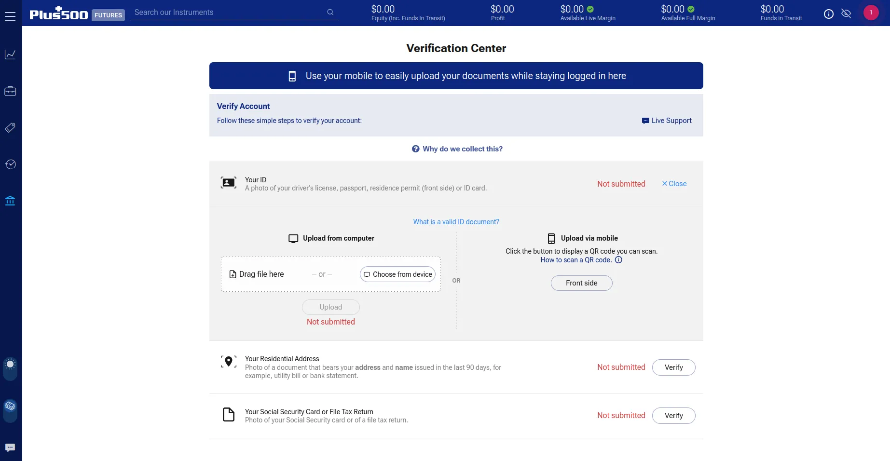
Task: Open the closed positions history sidebar icon
Action: 10,164
